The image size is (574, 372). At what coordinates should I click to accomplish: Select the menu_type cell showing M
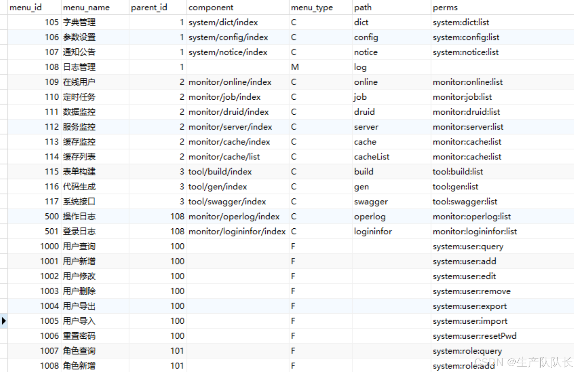tap(295, 67)
